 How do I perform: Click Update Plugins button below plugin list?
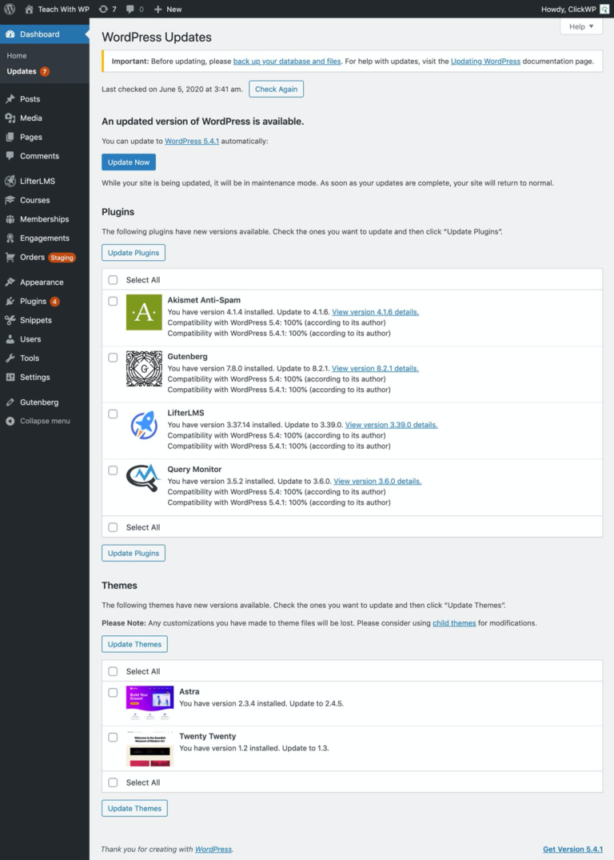click(134, 553)
